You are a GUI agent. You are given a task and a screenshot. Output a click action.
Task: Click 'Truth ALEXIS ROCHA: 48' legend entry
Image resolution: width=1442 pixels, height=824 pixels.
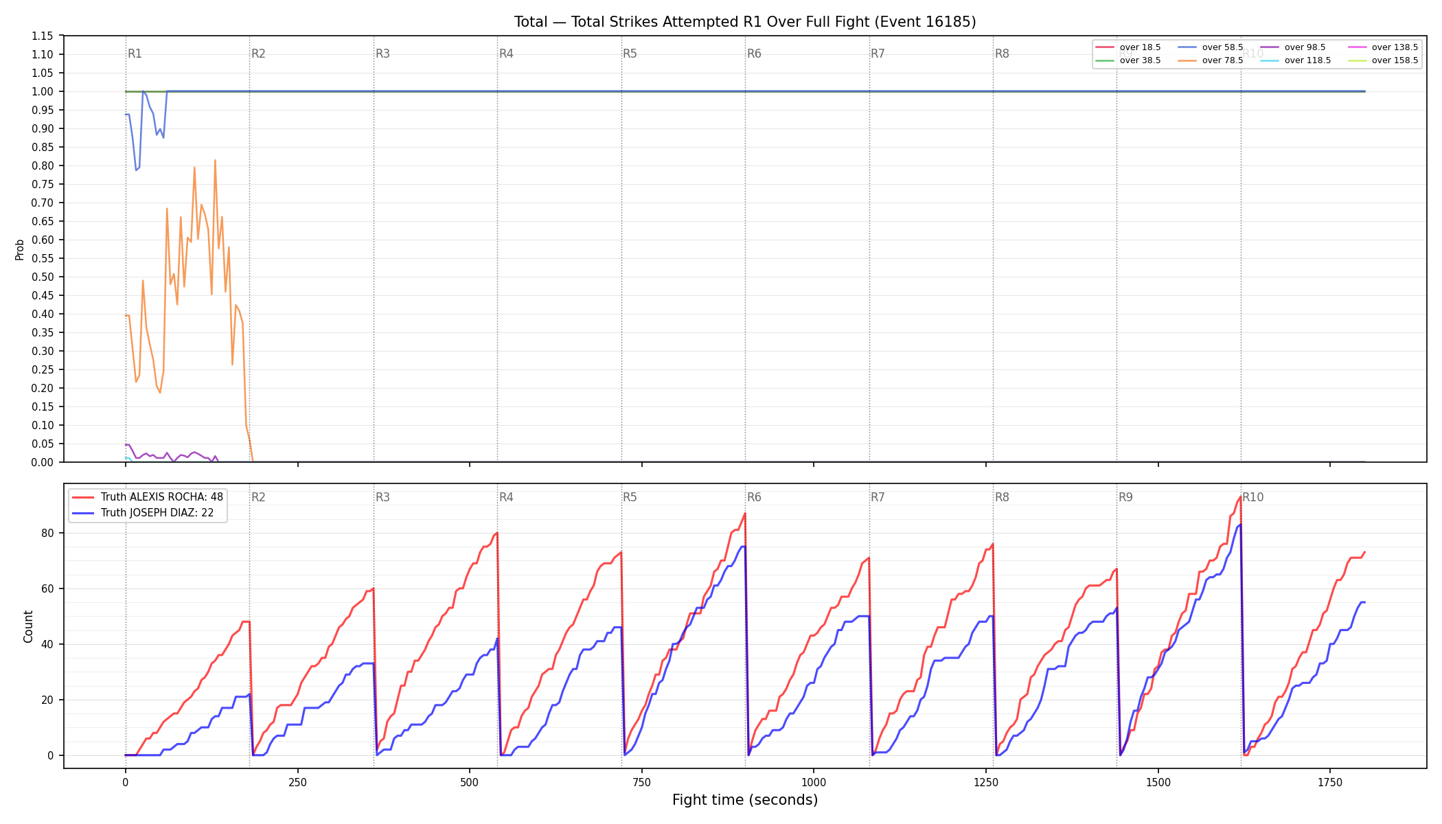click(148, 497)
